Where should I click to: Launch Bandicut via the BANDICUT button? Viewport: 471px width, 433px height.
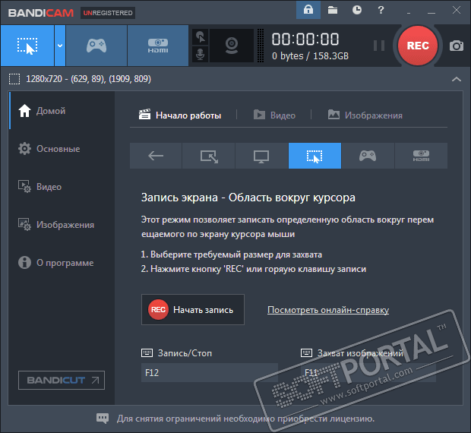62,380
